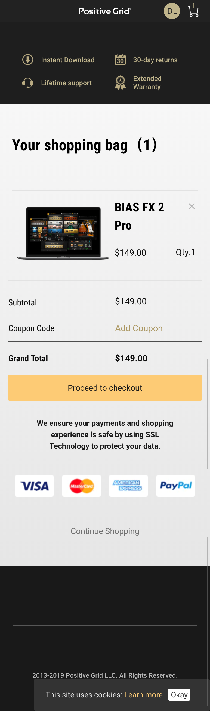The width and height of the screenshot is (210, 711).
Task: Open the cookies Learn more link
Action: pos(143,695)
